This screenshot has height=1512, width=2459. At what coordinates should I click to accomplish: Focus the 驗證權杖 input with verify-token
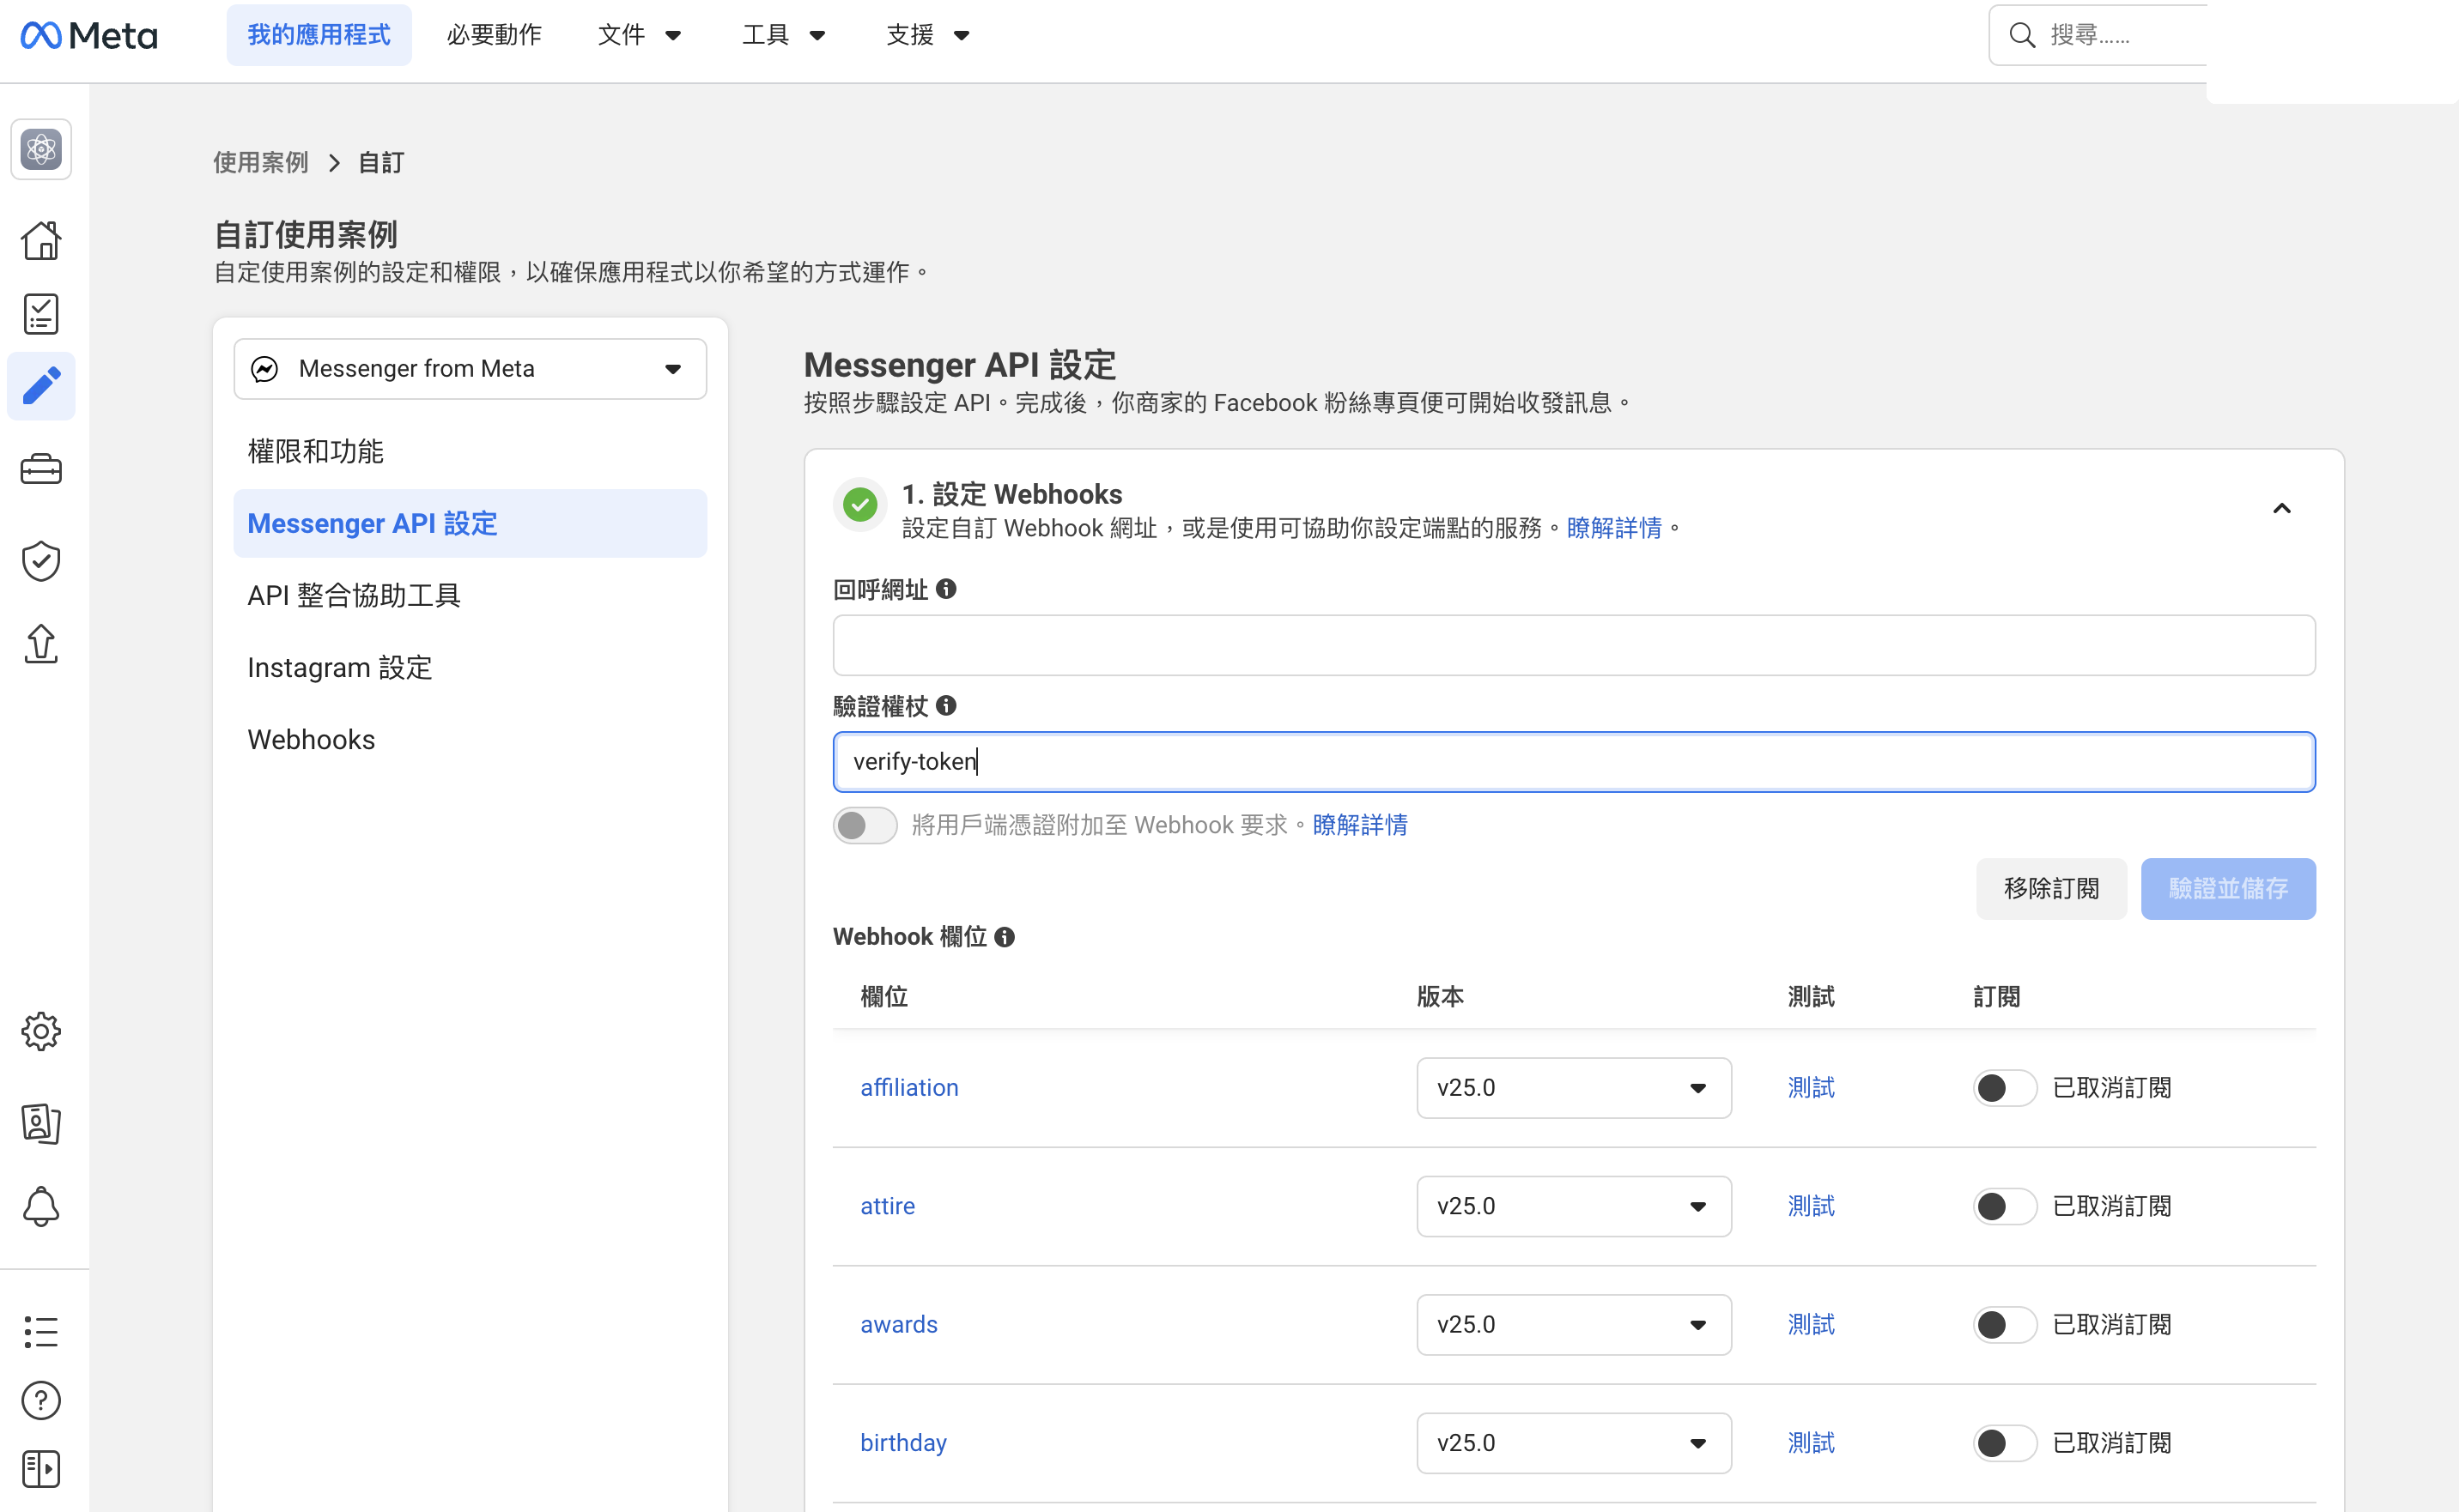(x=1574, y=762)
